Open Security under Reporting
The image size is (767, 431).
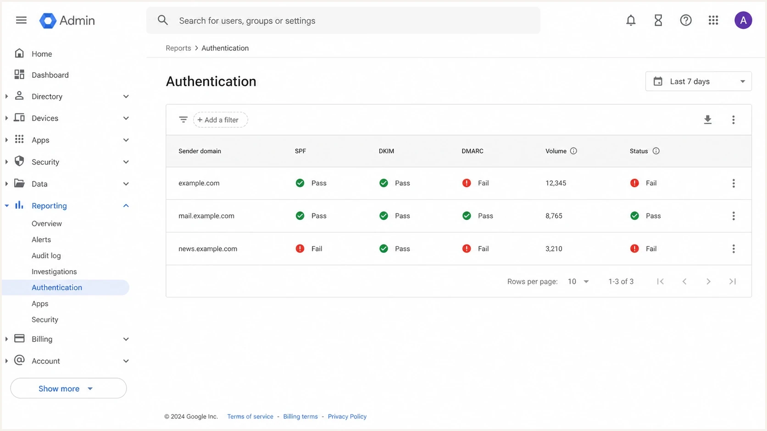click(x=45, y=320)
